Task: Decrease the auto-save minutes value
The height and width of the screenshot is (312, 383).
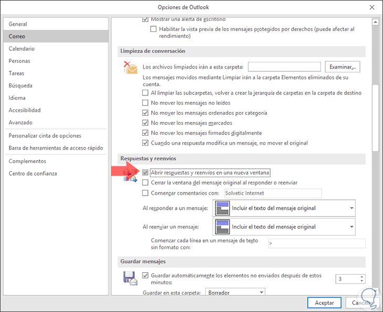Action: [361, 281]
